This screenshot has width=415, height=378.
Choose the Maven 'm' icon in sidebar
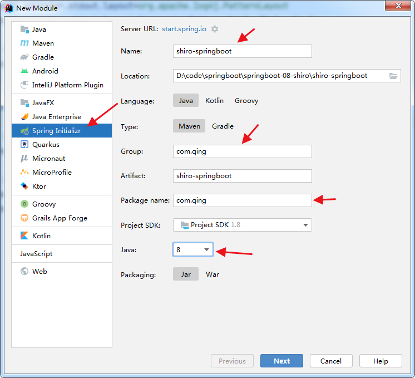click(24, 43)
